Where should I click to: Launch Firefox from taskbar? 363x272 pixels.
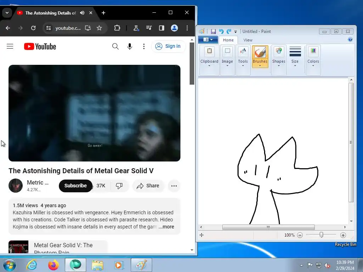53,265
